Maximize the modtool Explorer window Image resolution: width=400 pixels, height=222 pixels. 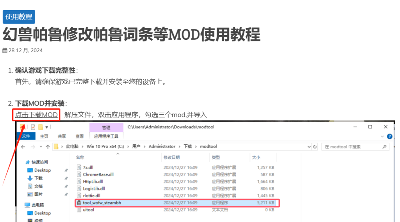(370, 127)
